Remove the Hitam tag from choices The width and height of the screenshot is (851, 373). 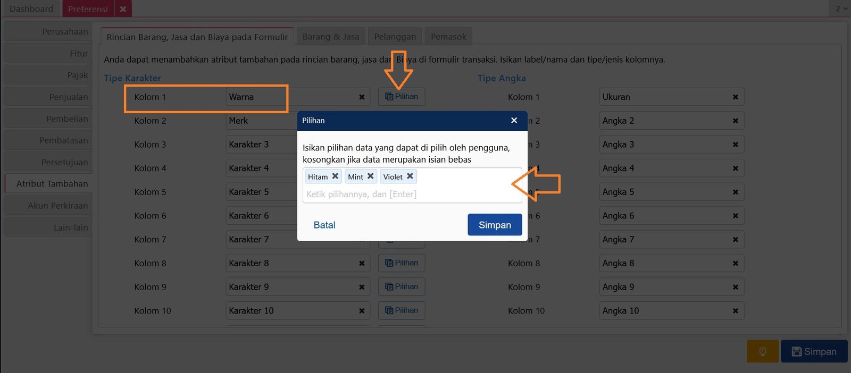(335, 176)
